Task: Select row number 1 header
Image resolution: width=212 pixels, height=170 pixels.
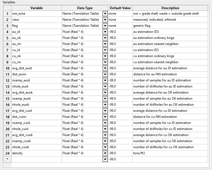Action: [x=7, y=14]
